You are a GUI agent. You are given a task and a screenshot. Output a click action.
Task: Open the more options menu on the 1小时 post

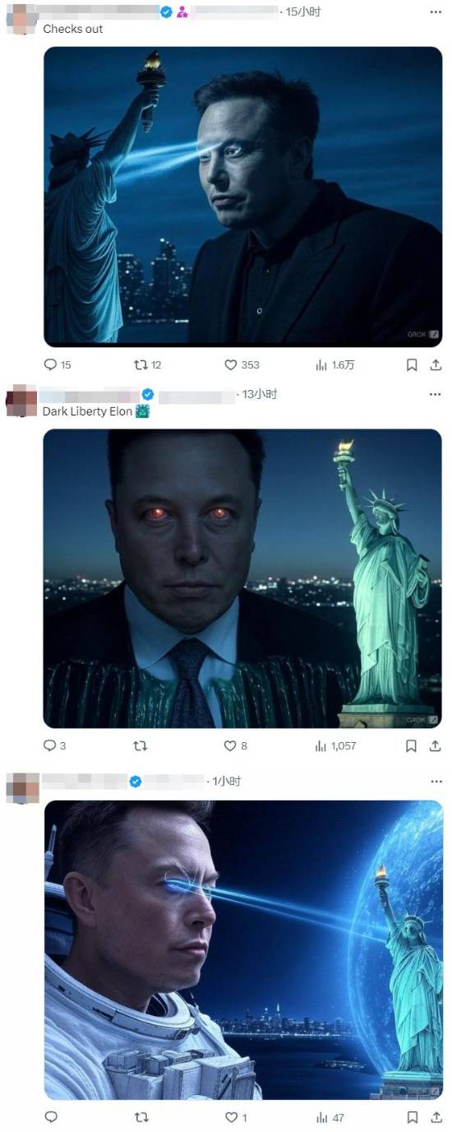pos(435,781)
